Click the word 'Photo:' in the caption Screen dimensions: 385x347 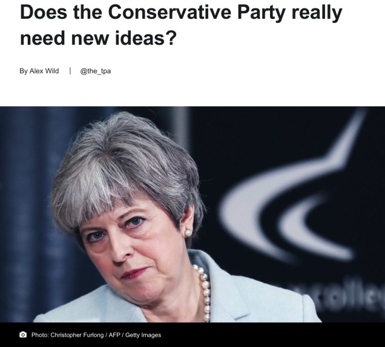coord(40,335)
